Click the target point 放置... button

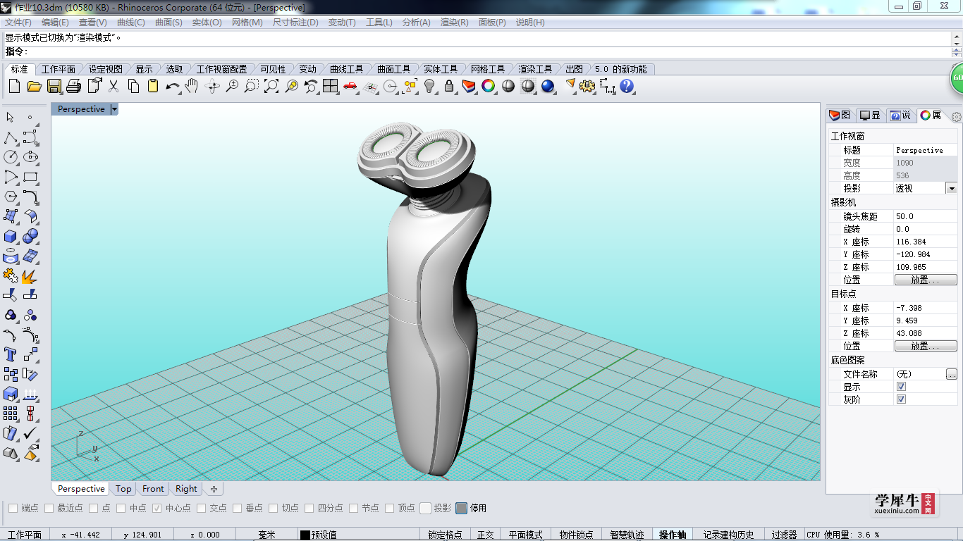coord(926,346)
